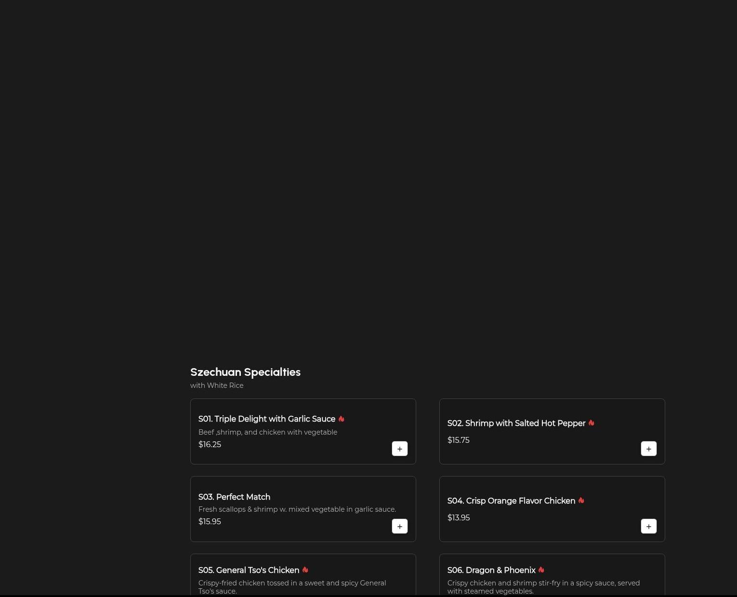This screenshot has height=597, width=737.
Task: View S04. Crisp Orange Flavor Chicken details
Action: 552,509
